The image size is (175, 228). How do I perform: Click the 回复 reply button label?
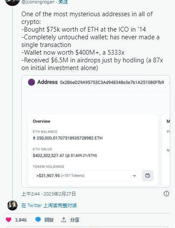tap(49, 220)
